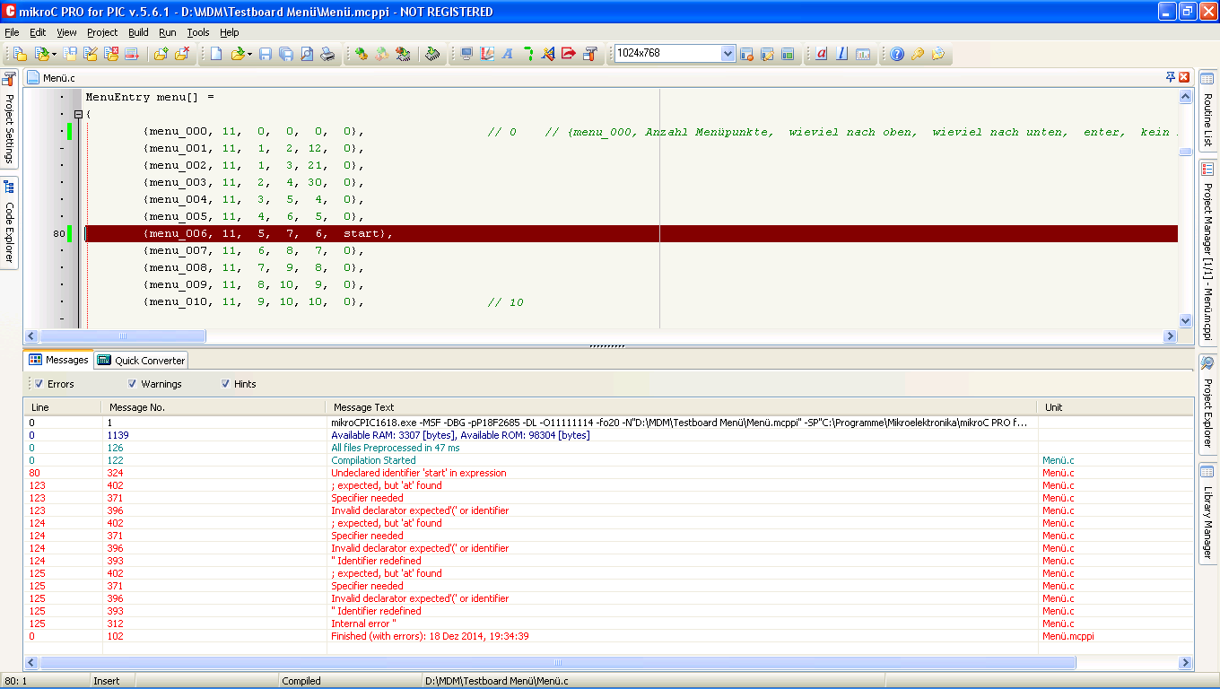1220x689 pixels.
Task: Select the 'Internal error' message row
Action: pyautogui.click(x=608, y=624)
